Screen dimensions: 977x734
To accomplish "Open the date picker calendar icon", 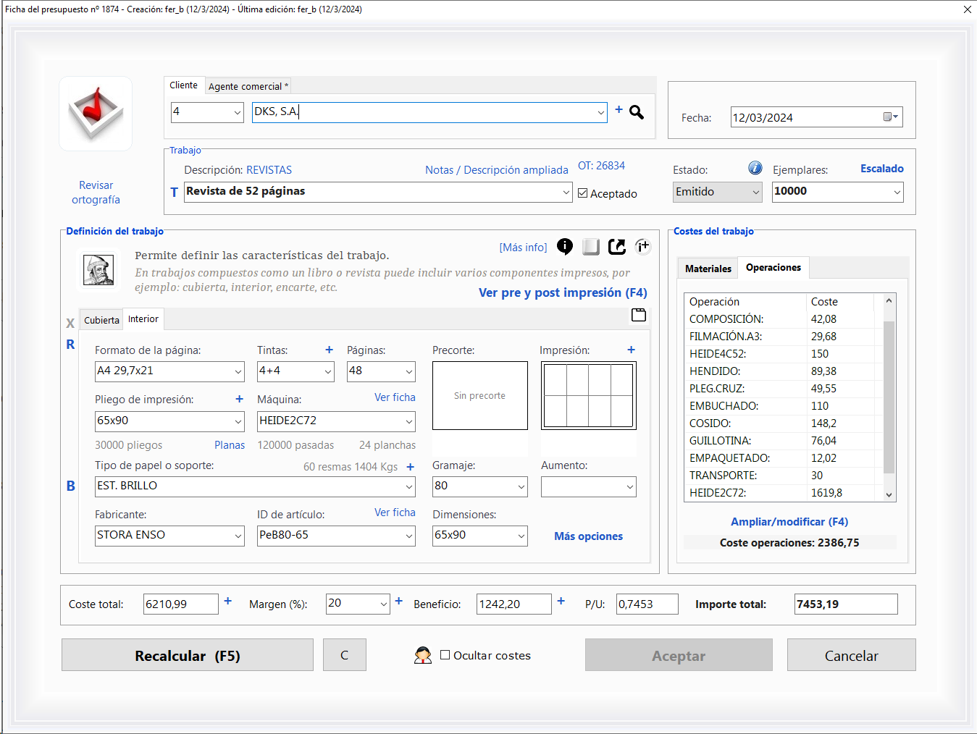I will tap(890, 117).
